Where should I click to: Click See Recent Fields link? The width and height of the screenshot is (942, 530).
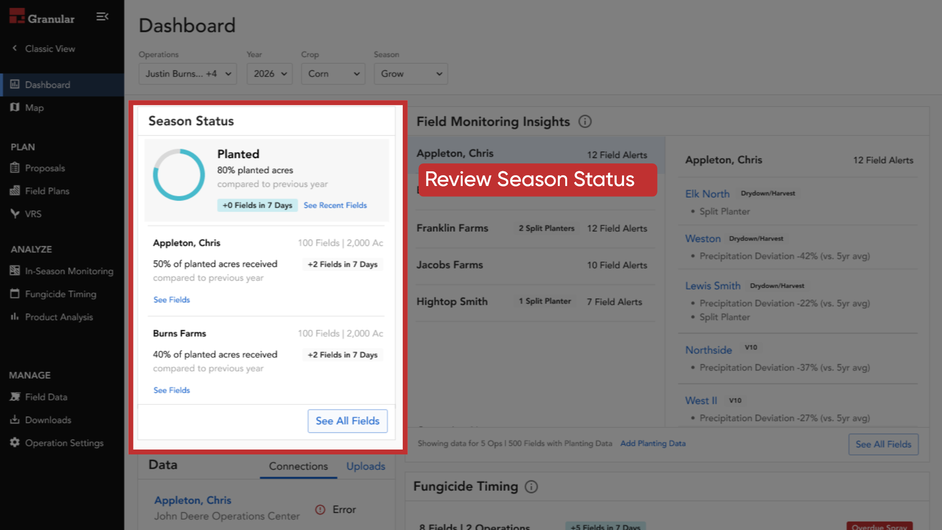(335, 205)
